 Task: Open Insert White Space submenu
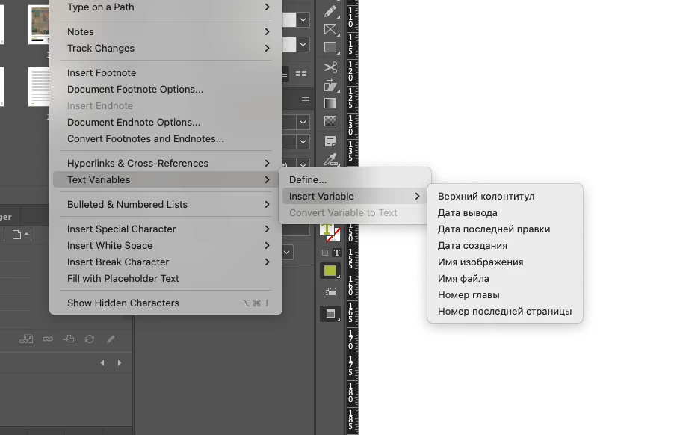[x=166, y=245]
